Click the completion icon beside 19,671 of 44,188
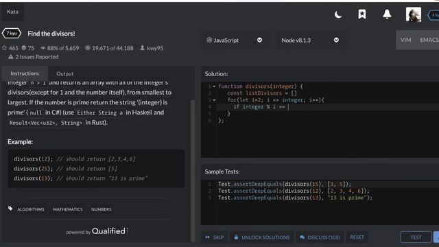 tap(88, 48)
